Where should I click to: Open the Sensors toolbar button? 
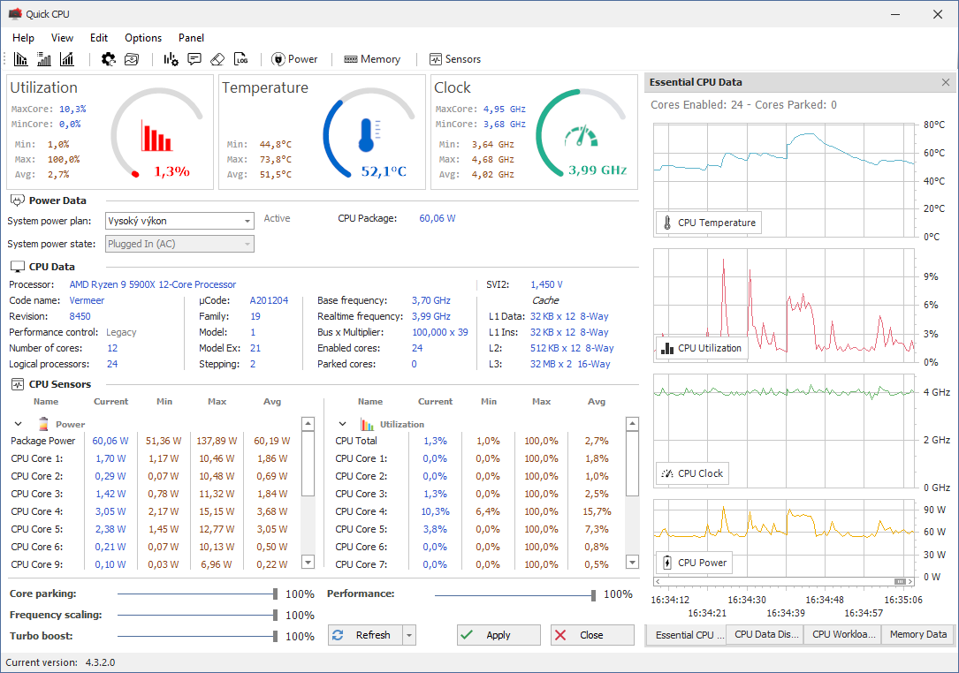point(454,59)
